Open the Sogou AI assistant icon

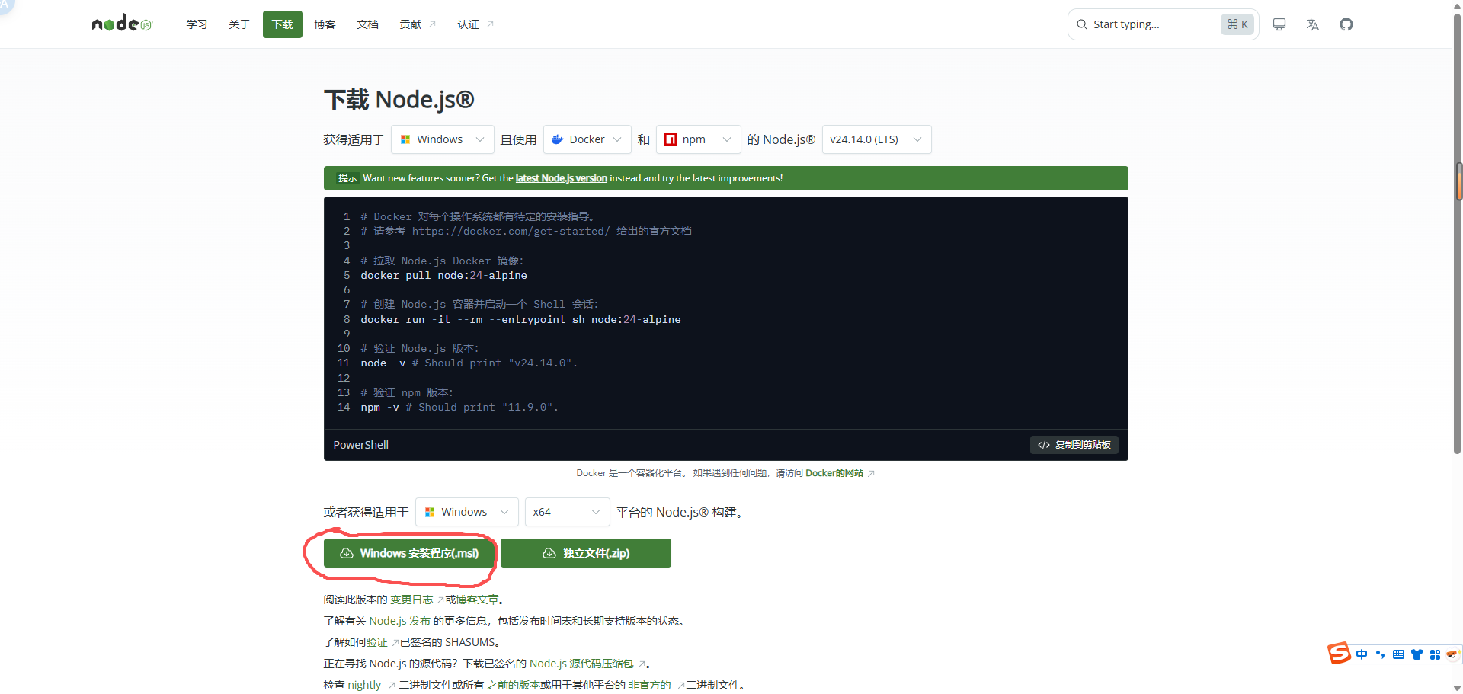(1452, 654)
